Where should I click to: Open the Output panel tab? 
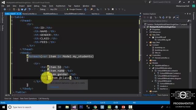pyautogui.click(x=16, y=98)
